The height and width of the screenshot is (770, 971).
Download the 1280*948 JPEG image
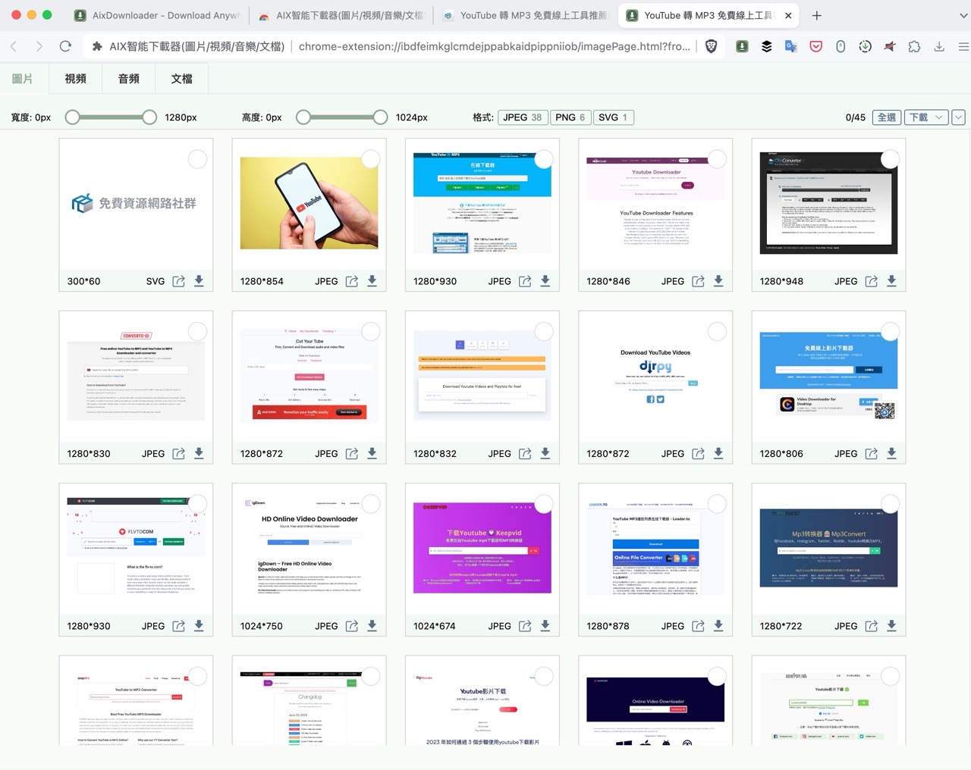pos(891,281)
